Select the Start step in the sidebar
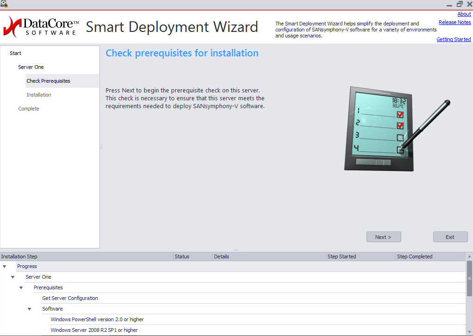The width and height of the screenshot is (473, 336). pyautogui.click(x=15, y=53)
